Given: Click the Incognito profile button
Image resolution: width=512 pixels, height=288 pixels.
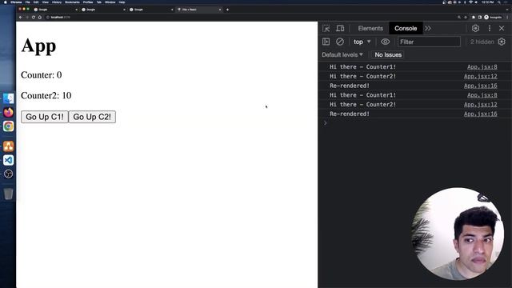Looking at the screenshot, I should coord(494,18).
